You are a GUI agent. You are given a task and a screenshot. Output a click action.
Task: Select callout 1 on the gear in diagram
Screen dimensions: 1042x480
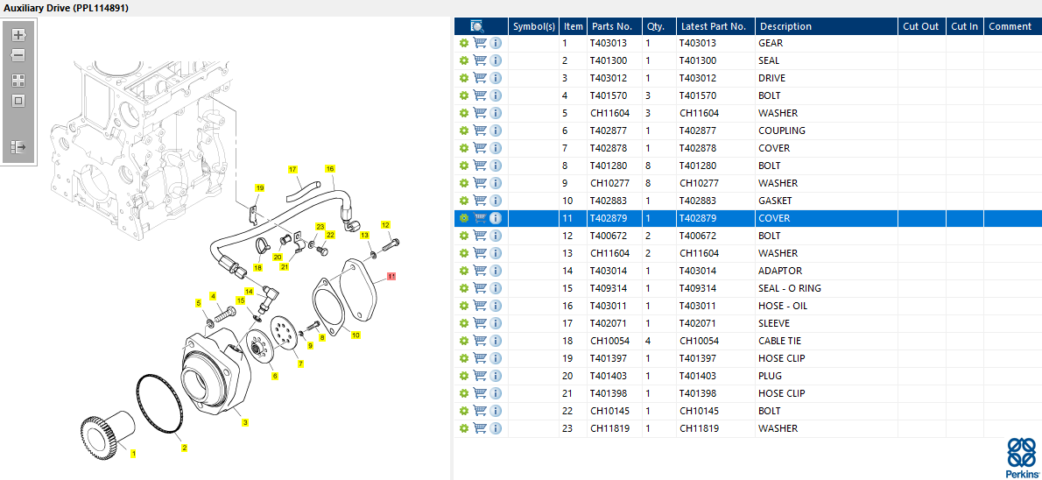[133, 454]
